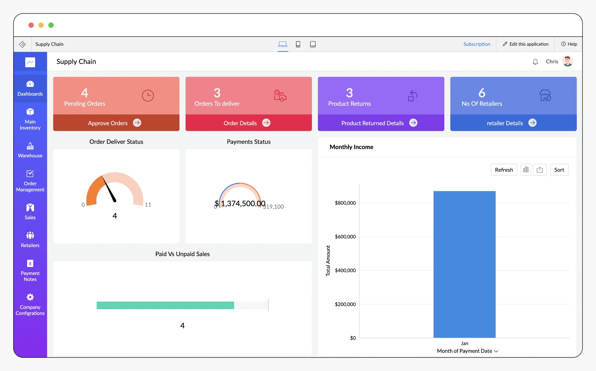The height and width of the screenshot is (371, 596).
Task: Switch to tablet preview mode
Action: [313, 44]
